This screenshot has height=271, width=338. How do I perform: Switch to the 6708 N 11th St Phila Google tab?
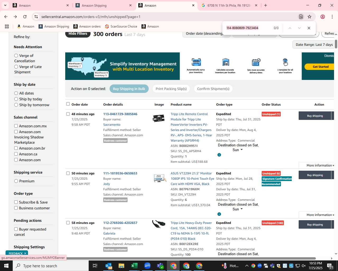229,5
